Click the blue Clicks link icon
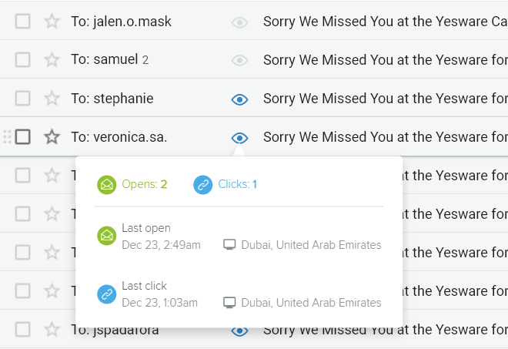Screen dimensions: 508x349 [x=203, y=185]
